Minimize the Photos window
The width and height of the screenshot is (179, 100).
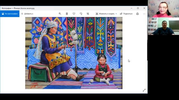(131, 8)
